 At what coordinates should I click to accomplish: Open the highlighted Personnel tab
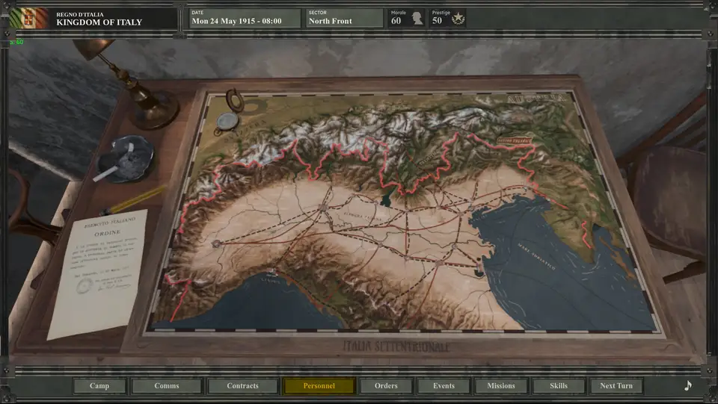pyautogui.click(x=319, y=386)
